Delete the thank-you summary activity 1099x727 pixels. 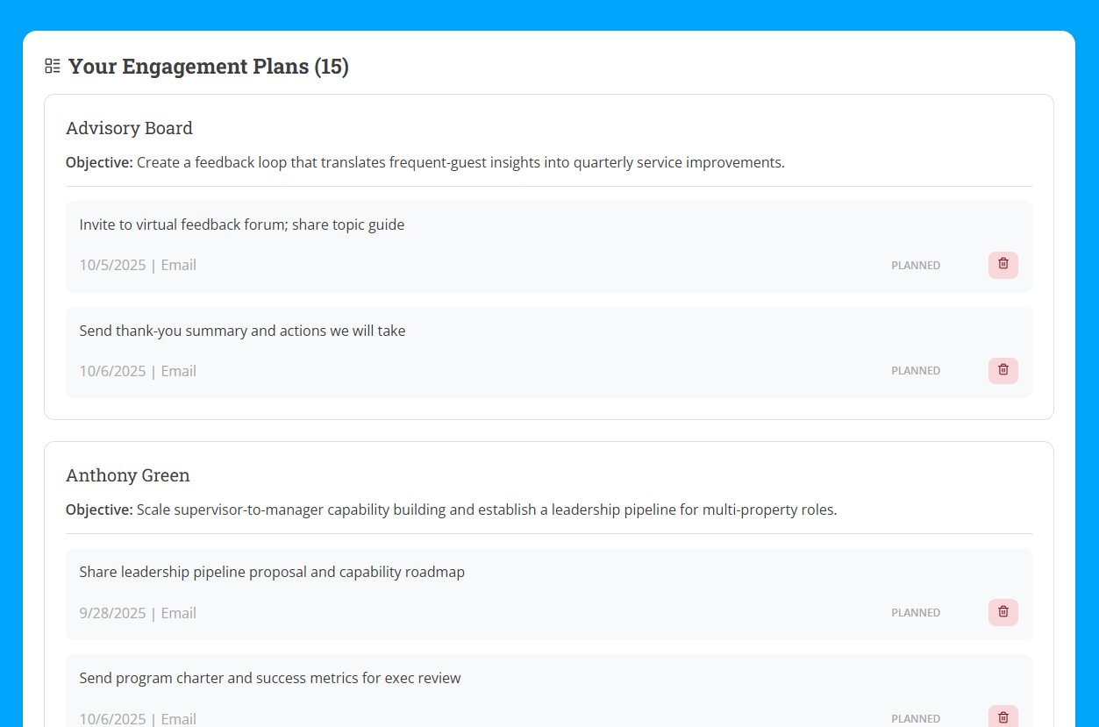1003,370
